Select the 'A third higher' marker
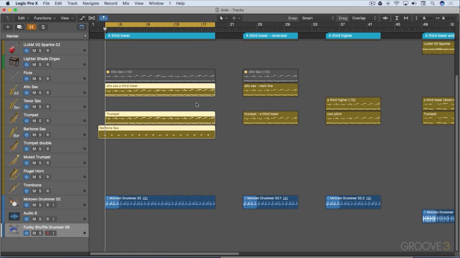Screen dimensions: 460x258 [353, 36]
